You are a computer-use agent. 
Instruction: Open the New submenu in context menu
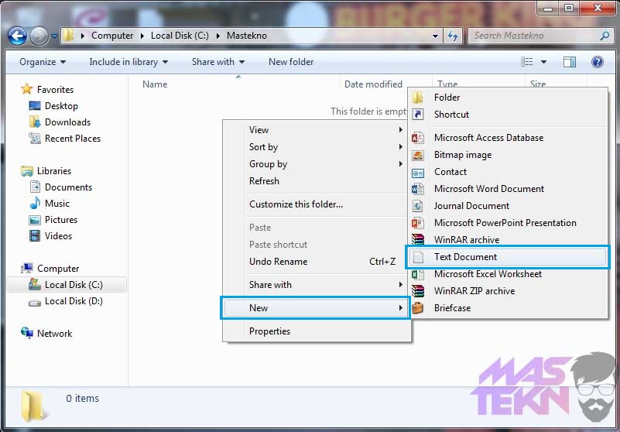[x=315, y=308]
